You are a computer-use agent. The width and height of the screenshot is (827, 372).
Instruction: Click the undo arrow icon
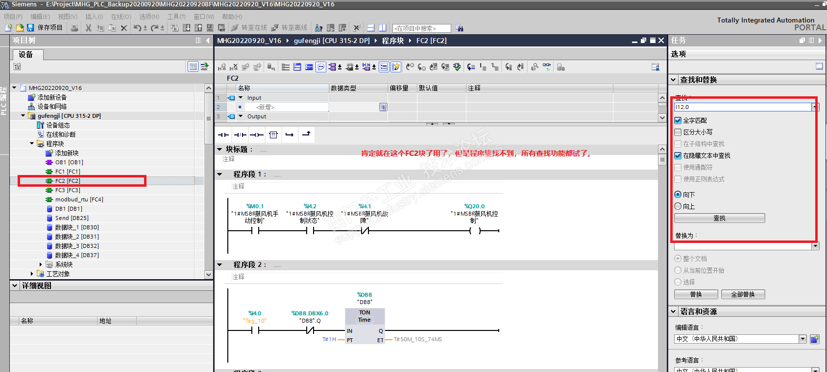pos(137,28)
